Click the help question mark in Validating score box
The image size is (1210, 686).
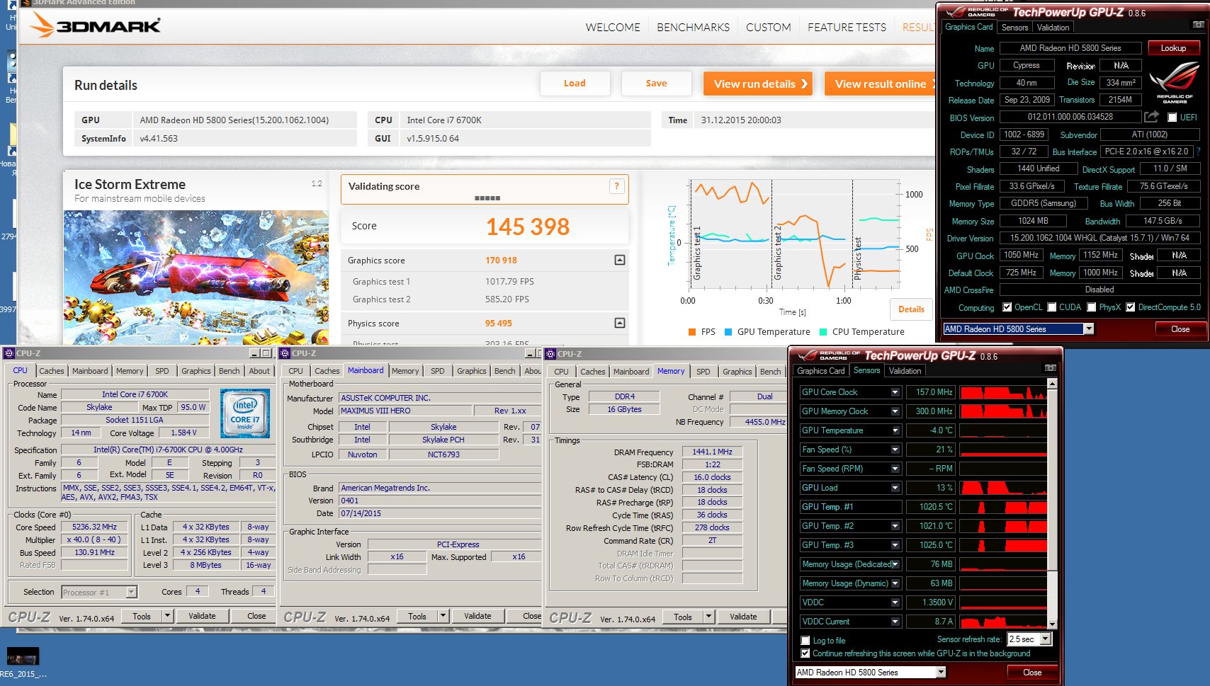[616, 186]
